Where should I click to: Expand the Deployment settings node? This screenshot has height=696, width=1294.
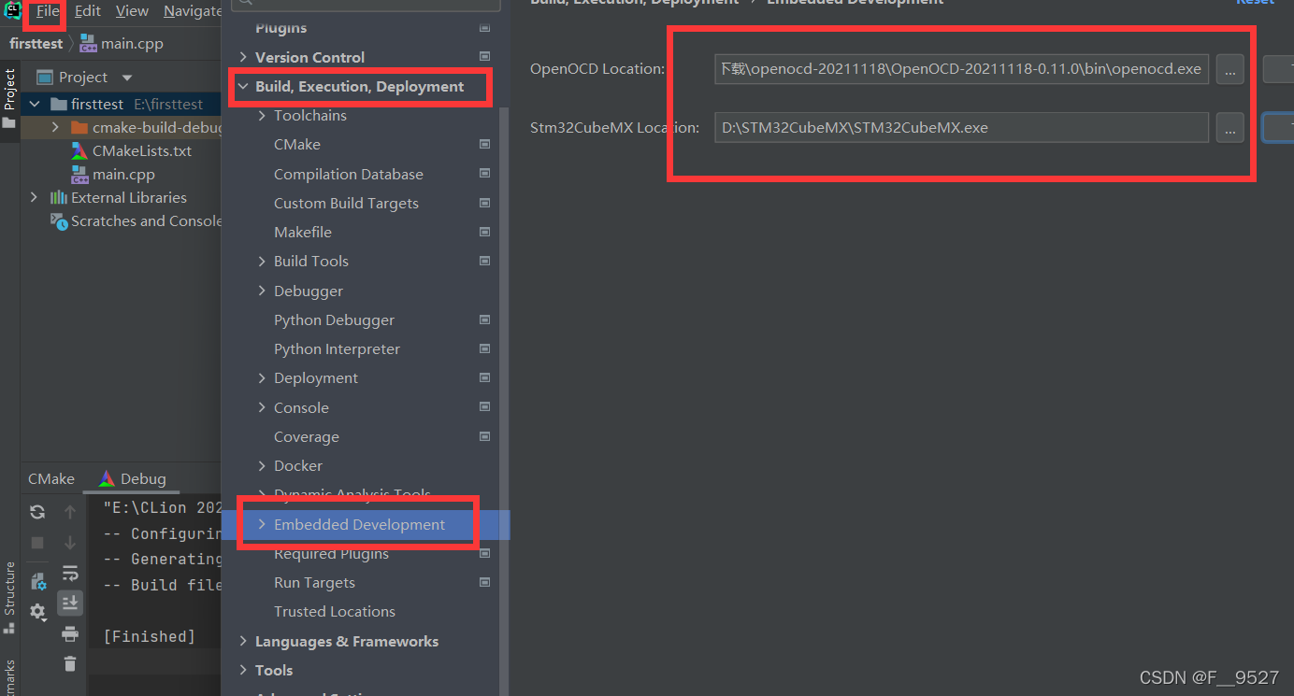pyautogui.click(x=262, y=377)
